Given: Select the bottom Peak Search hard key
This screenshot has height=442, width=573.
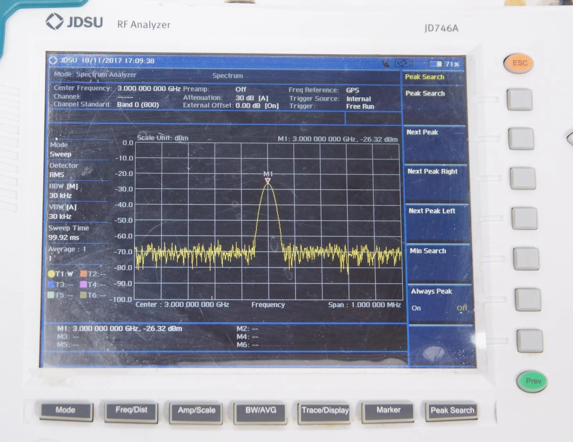Looking at the screenshot, I should [x=452, y=412].
